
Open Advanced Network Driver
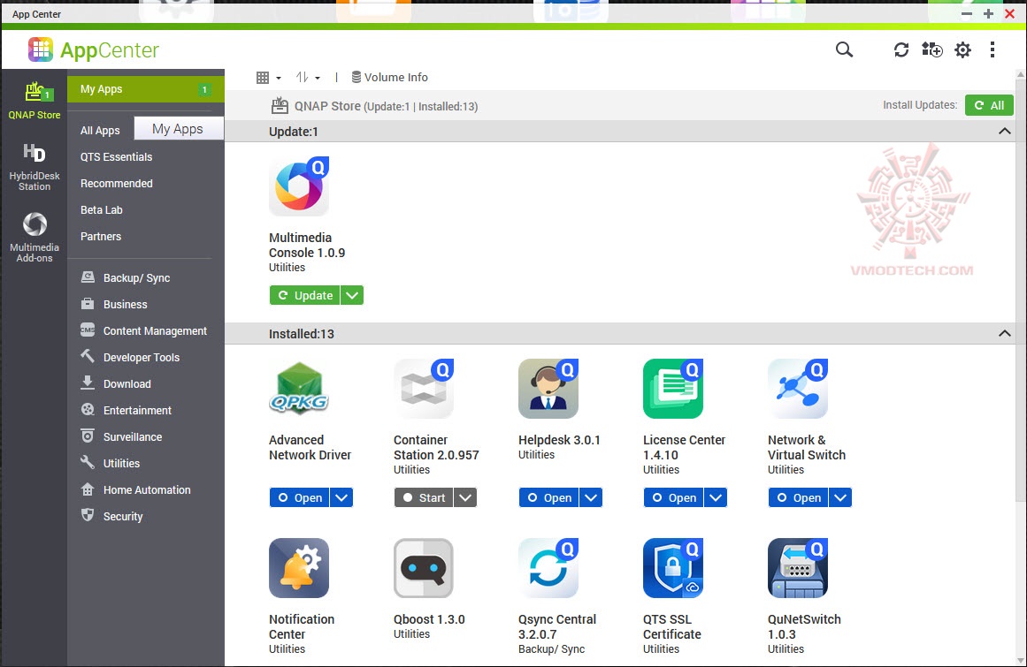tap(299, 497)
